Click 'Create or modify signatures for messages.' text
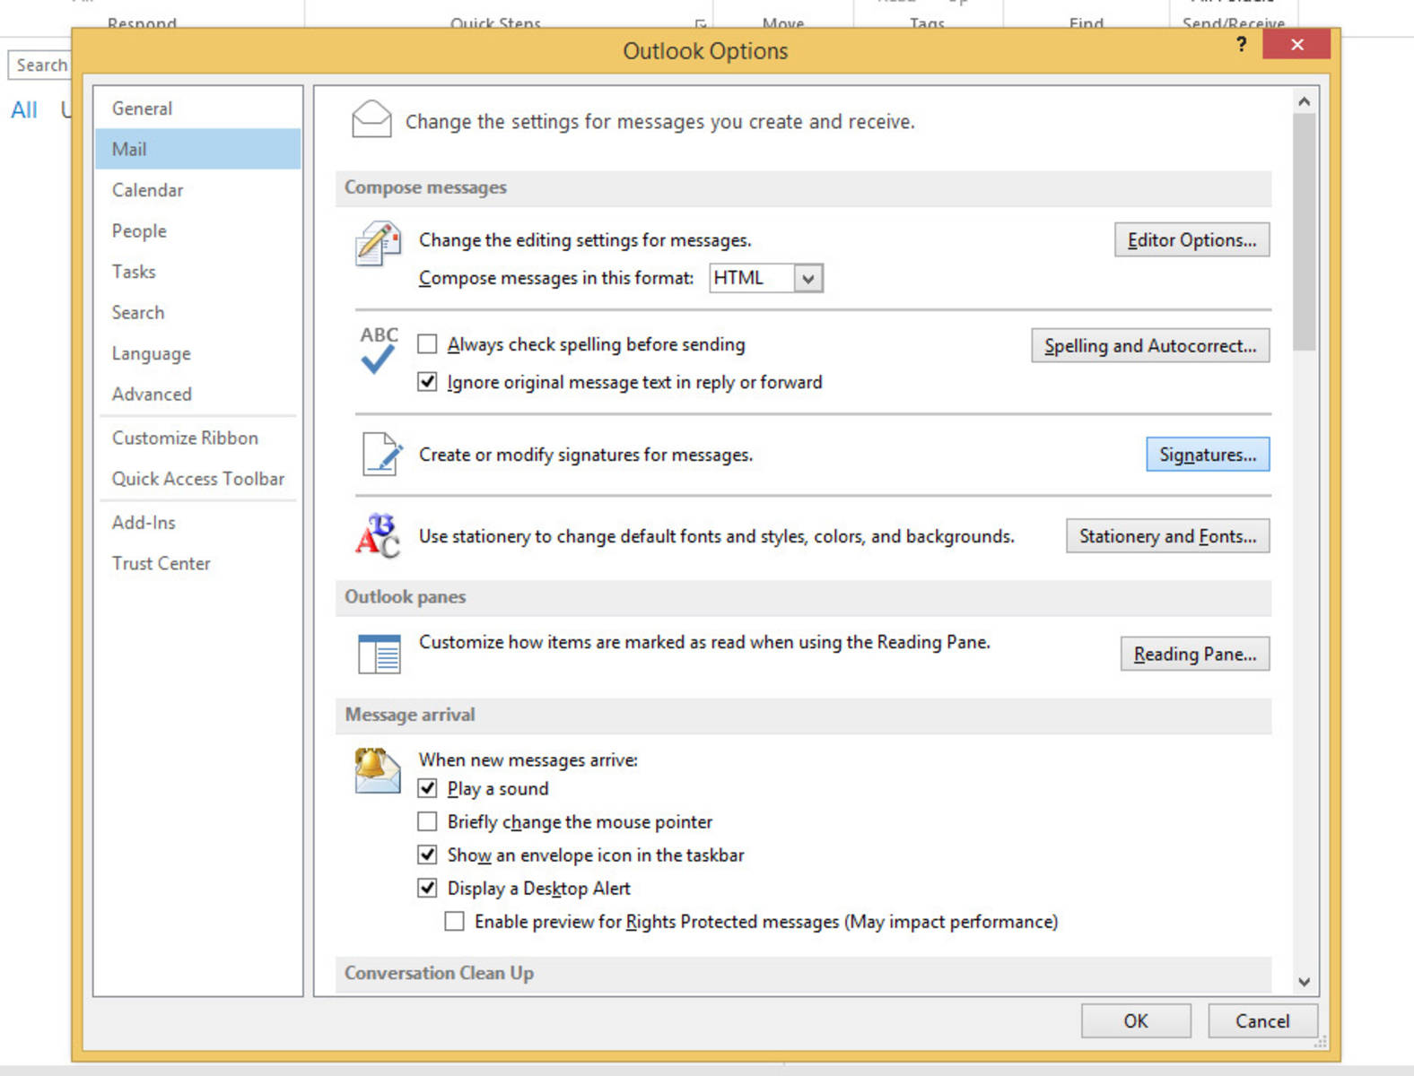The width and height of the screenshot is (1414, 1076). click(x=586, y=455)
